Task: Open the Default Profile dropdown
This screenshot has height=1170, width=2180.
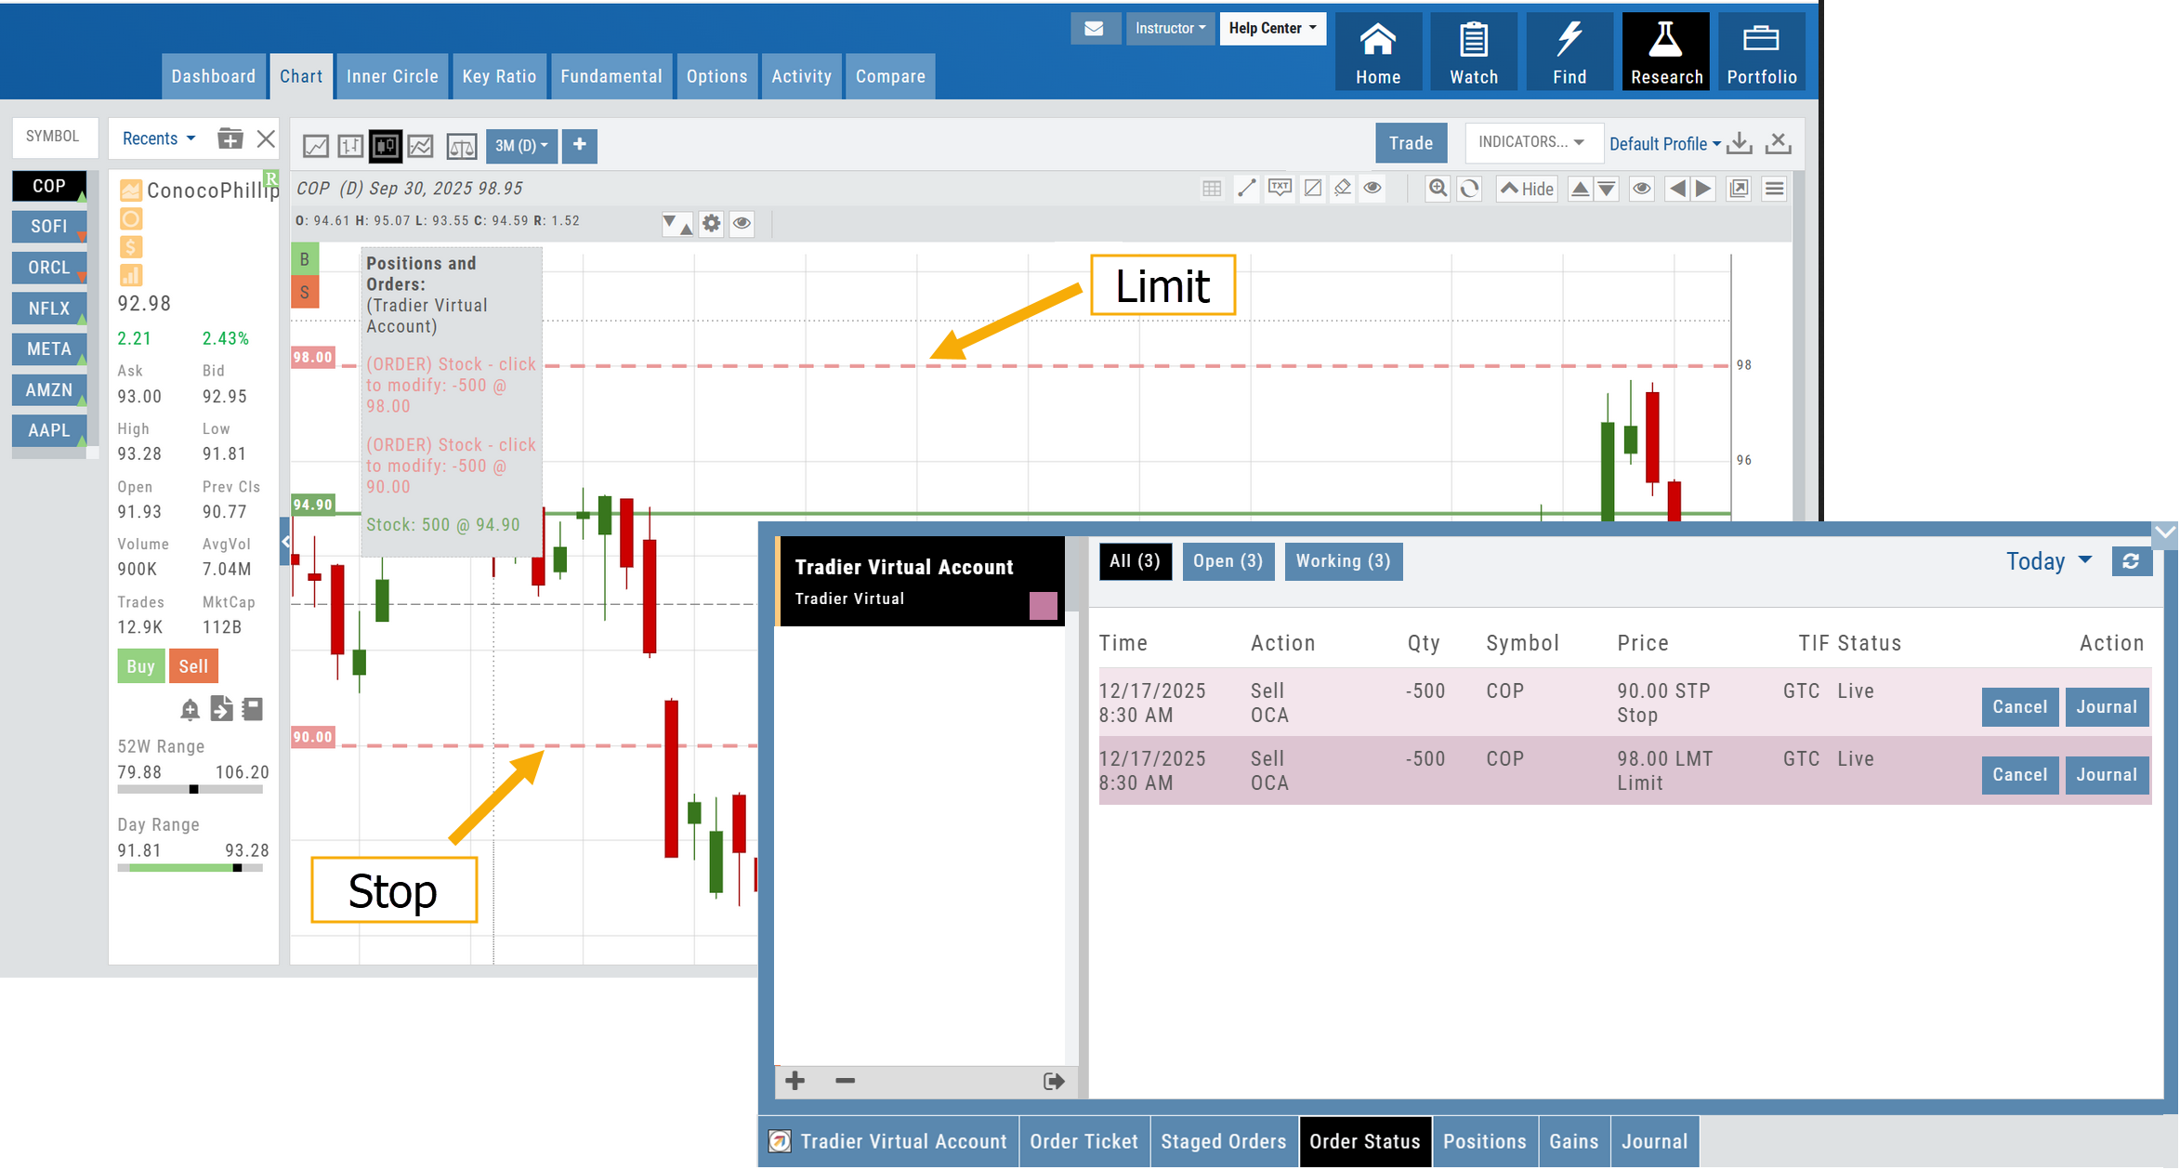Action: click(1665, 144)
